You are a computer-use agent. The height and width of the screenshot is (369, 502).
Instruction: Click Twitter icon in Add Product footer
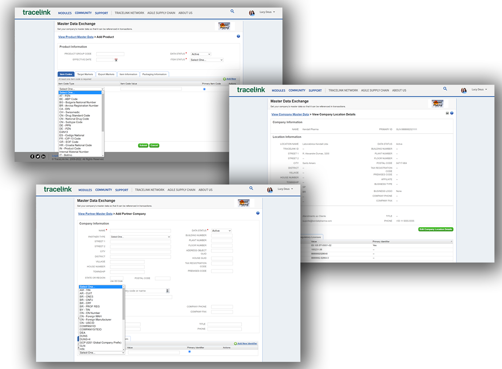coord(38,157)
